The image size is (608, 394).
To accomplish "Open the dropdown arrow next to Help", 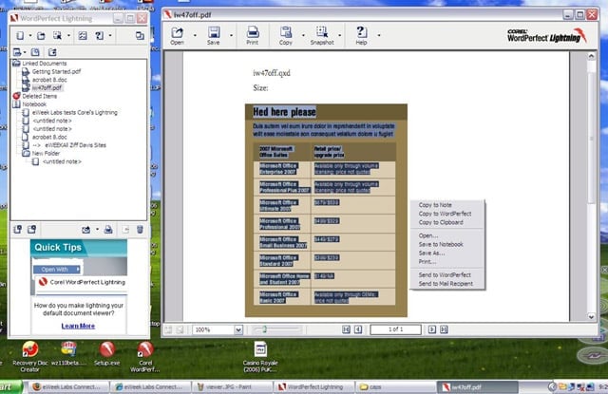I will pos(379,35).
